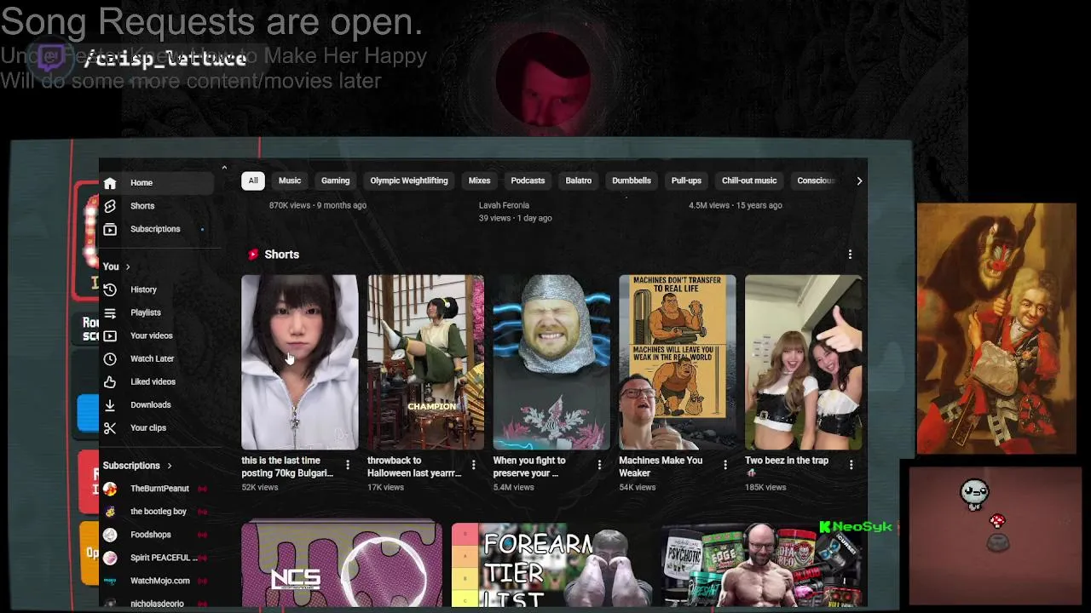This screenshot has width=1091, height=613.
Task: Select the Music filter chip
Action: [x=290, y=180]
